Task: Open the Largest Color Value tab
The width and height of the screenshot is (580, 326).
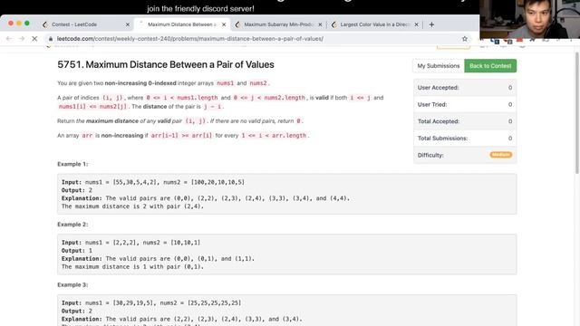Action: click(374, 24)
